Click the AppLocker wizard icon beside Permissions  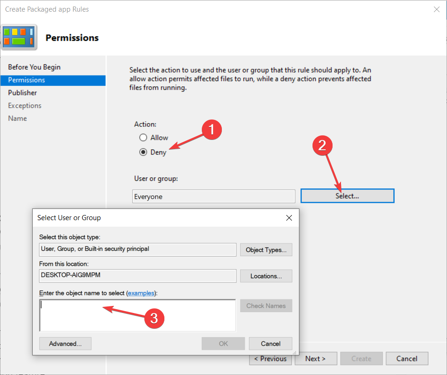pyautogui.click(x=19, y=37)
